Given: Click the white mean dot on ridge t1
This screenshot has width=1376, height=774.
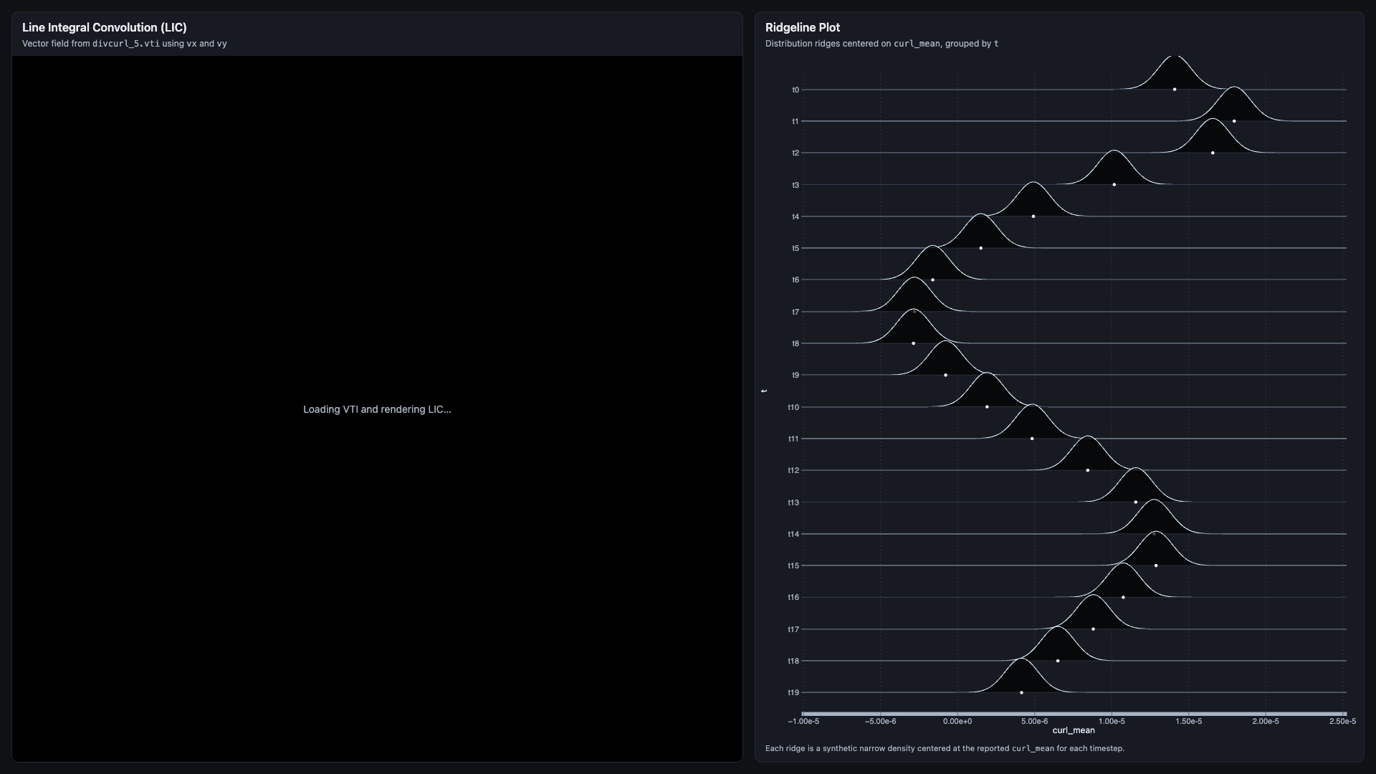Looking at the screenshot, I should click(x=1234, y=121).
